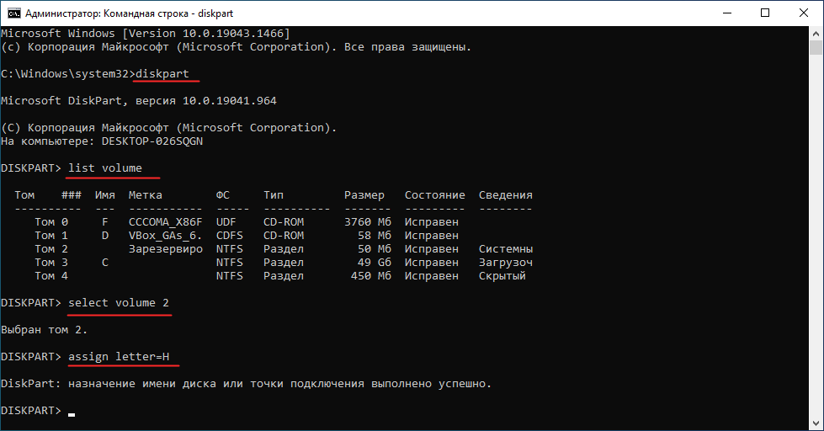Click the size value '3760 Мб'
The image size is (824, 431).
click(368, 221)
